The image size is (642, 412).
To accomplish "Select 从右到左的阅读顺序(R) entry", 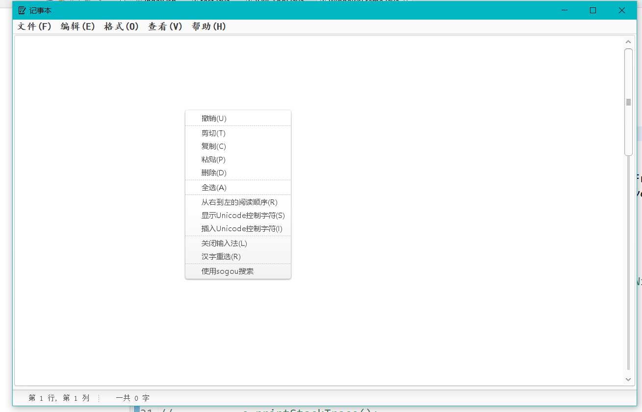I will click(238, 202).
